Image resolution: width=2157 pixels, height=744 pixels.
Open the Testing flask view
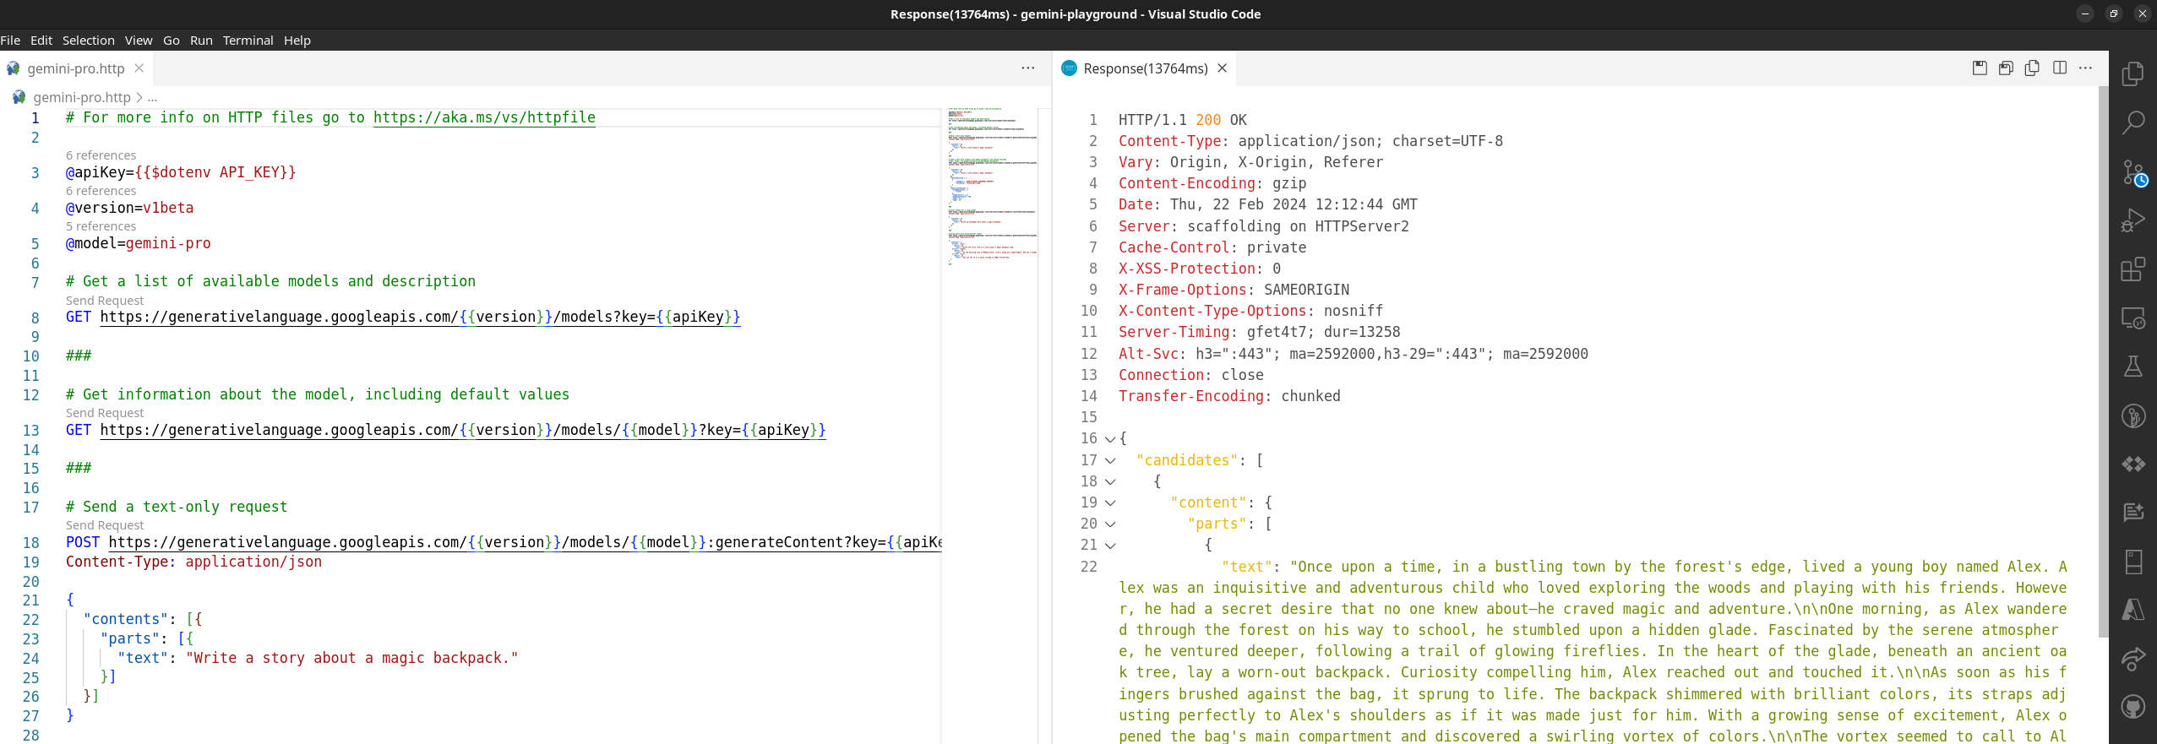click(2132, 367)
